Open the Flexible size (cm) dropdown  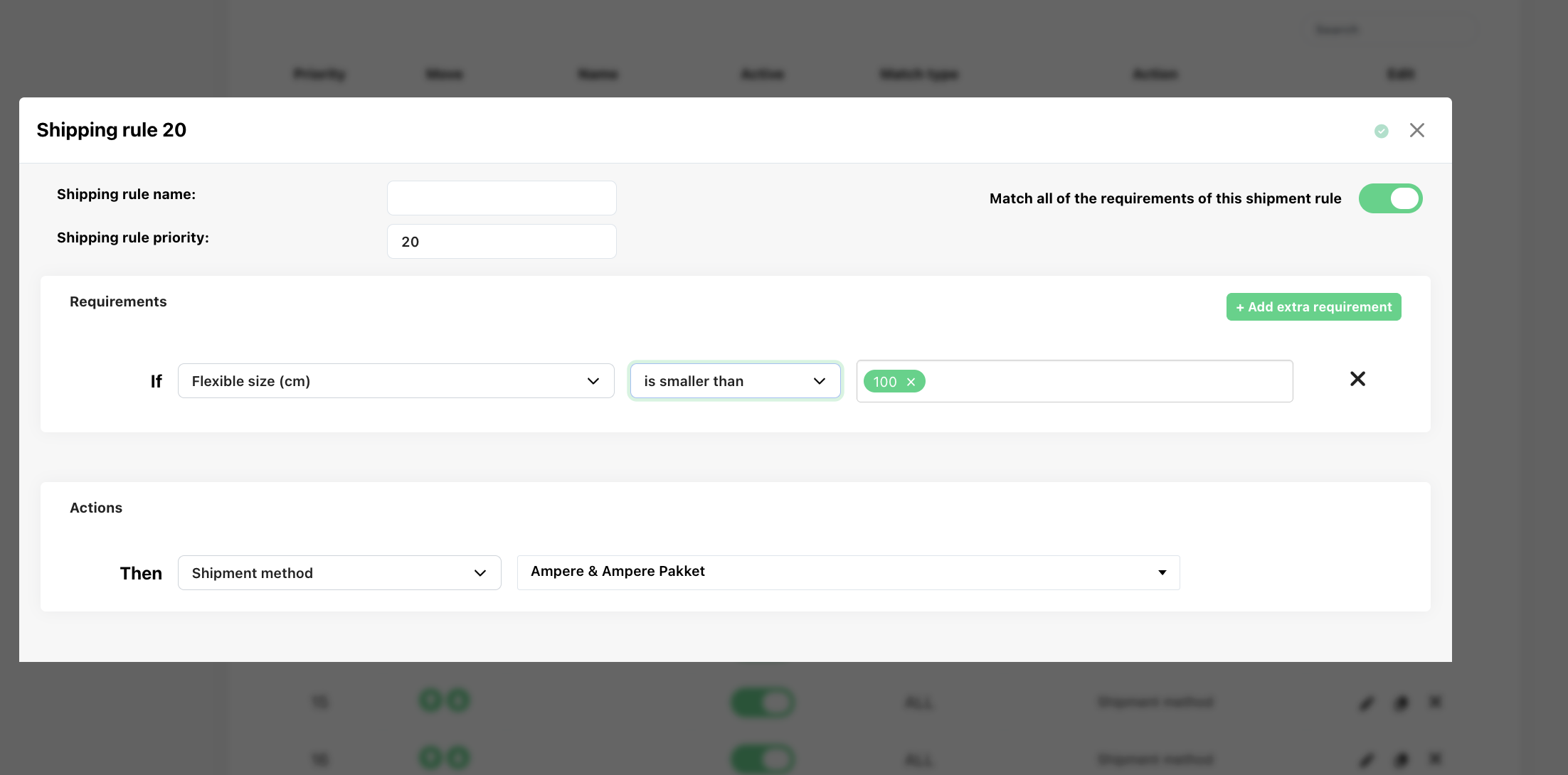(x=396, y=381)
